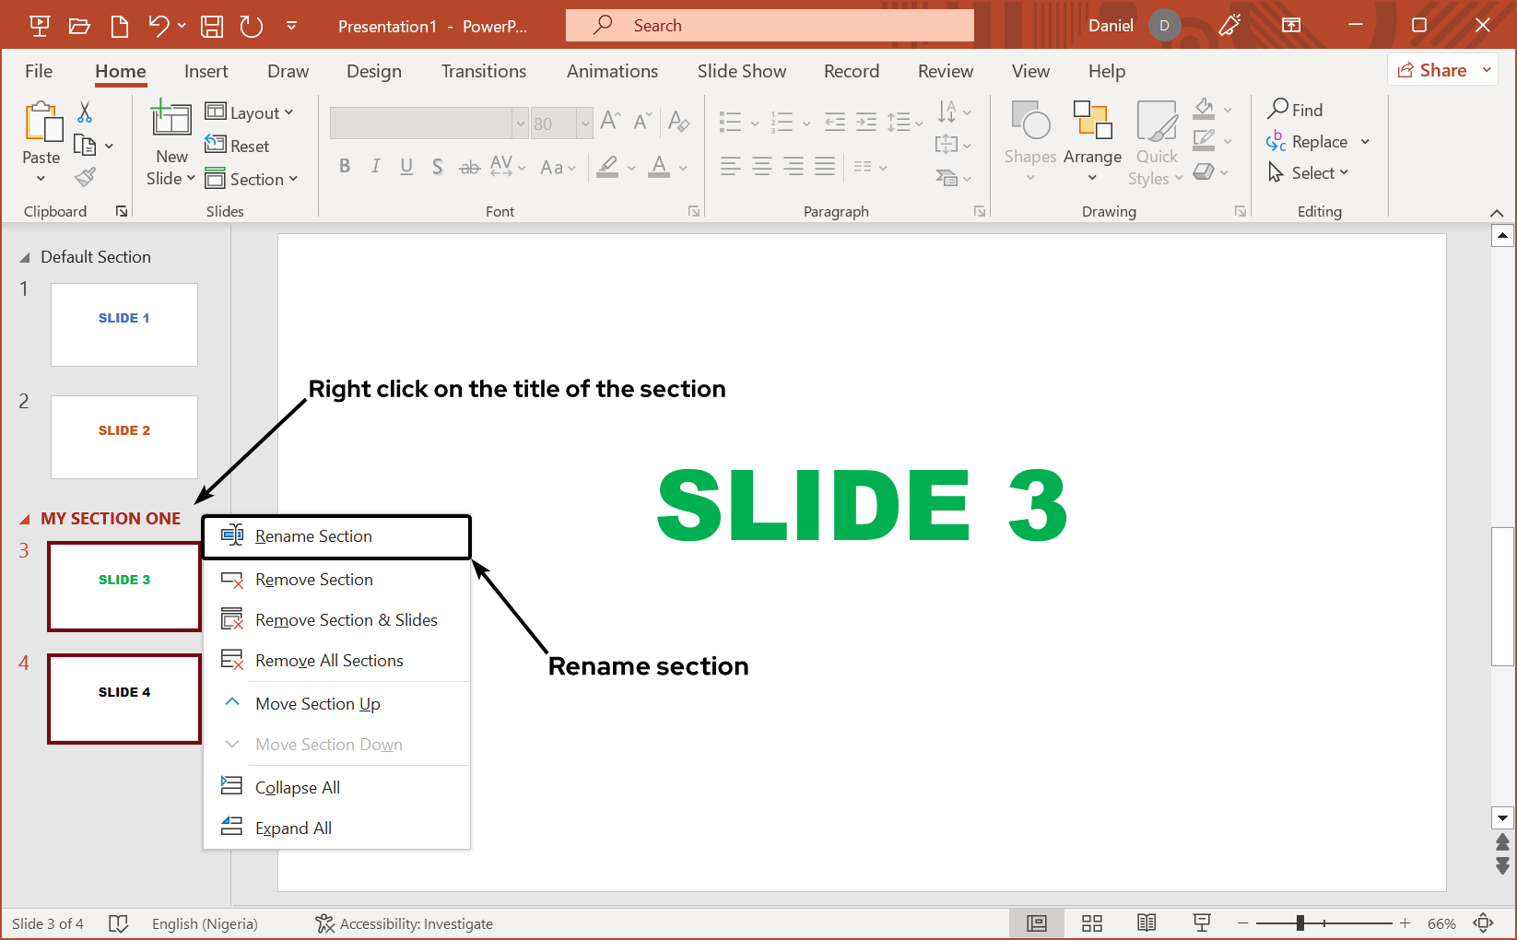Viewport: 1517px width, 940px height.
Task: Select the Cut tool in Clipboard group
Action: (x=84, y=111)
